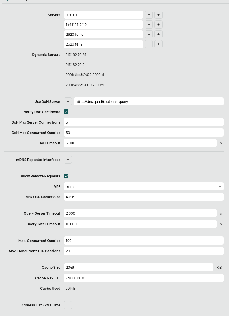Add an mDNS Repeater Interface
This screenshot has width=229, height=316.
click(x=68, y=160)
